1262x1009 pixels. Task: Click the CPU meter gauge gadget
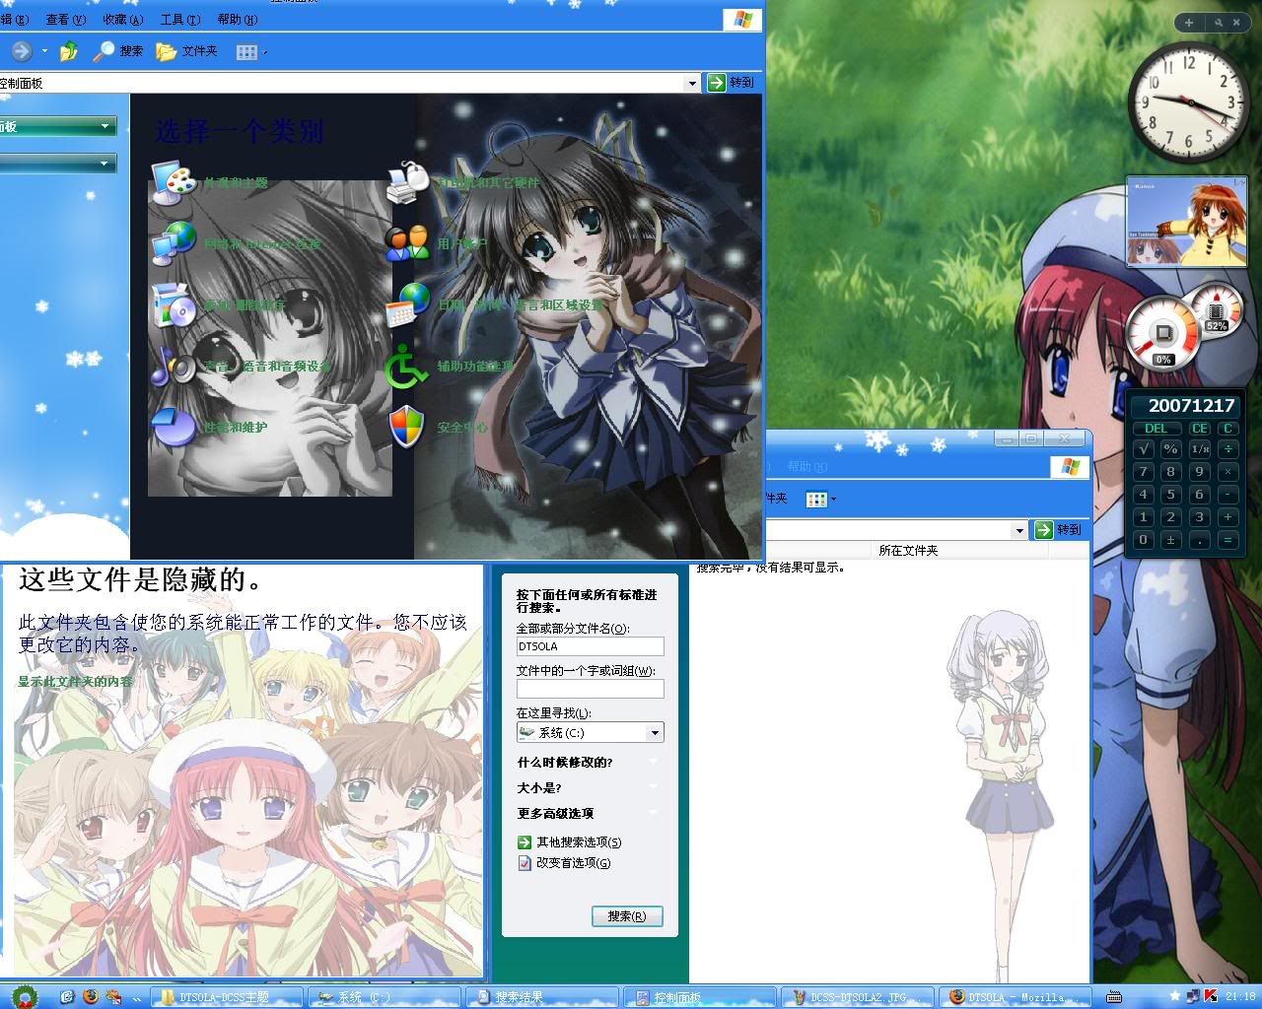(x=1163, y=333)
